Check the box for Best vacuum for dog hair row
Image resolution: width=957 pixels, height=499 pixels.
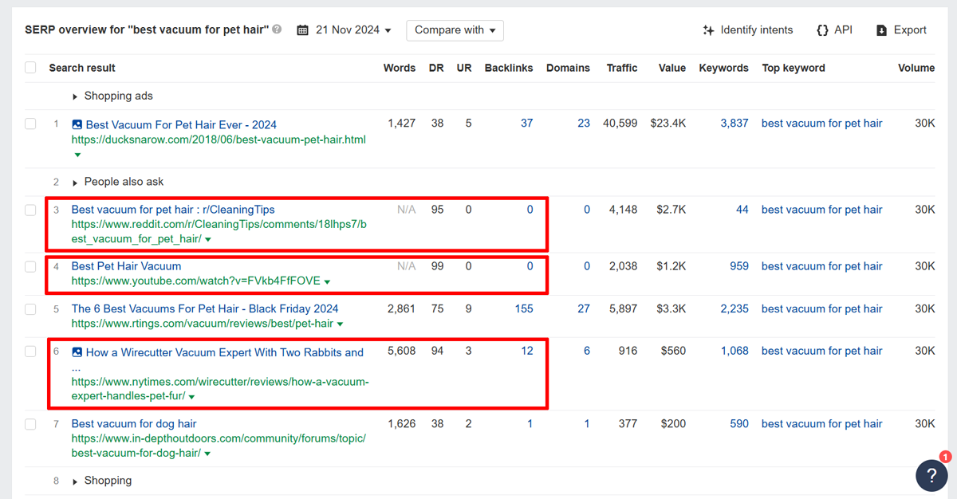[x=30, y=424]
